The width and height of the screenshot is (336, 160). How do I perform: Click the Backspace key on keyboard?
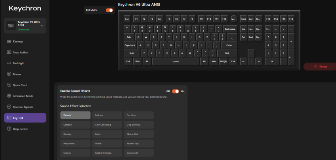point(230,29)
